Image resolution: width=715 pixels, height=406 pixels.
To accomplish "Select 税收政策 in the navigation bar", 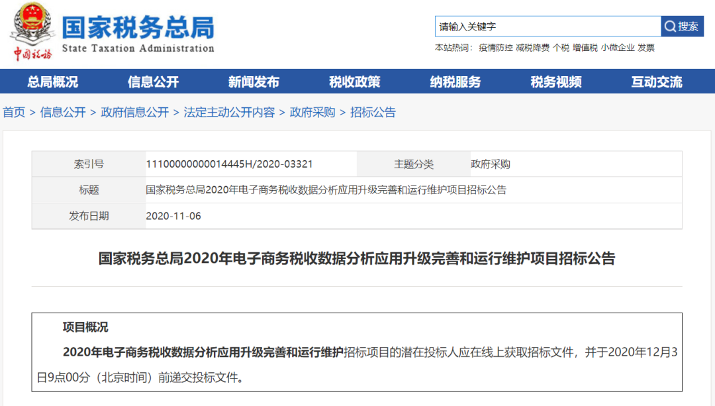I will tap(355, 82).
